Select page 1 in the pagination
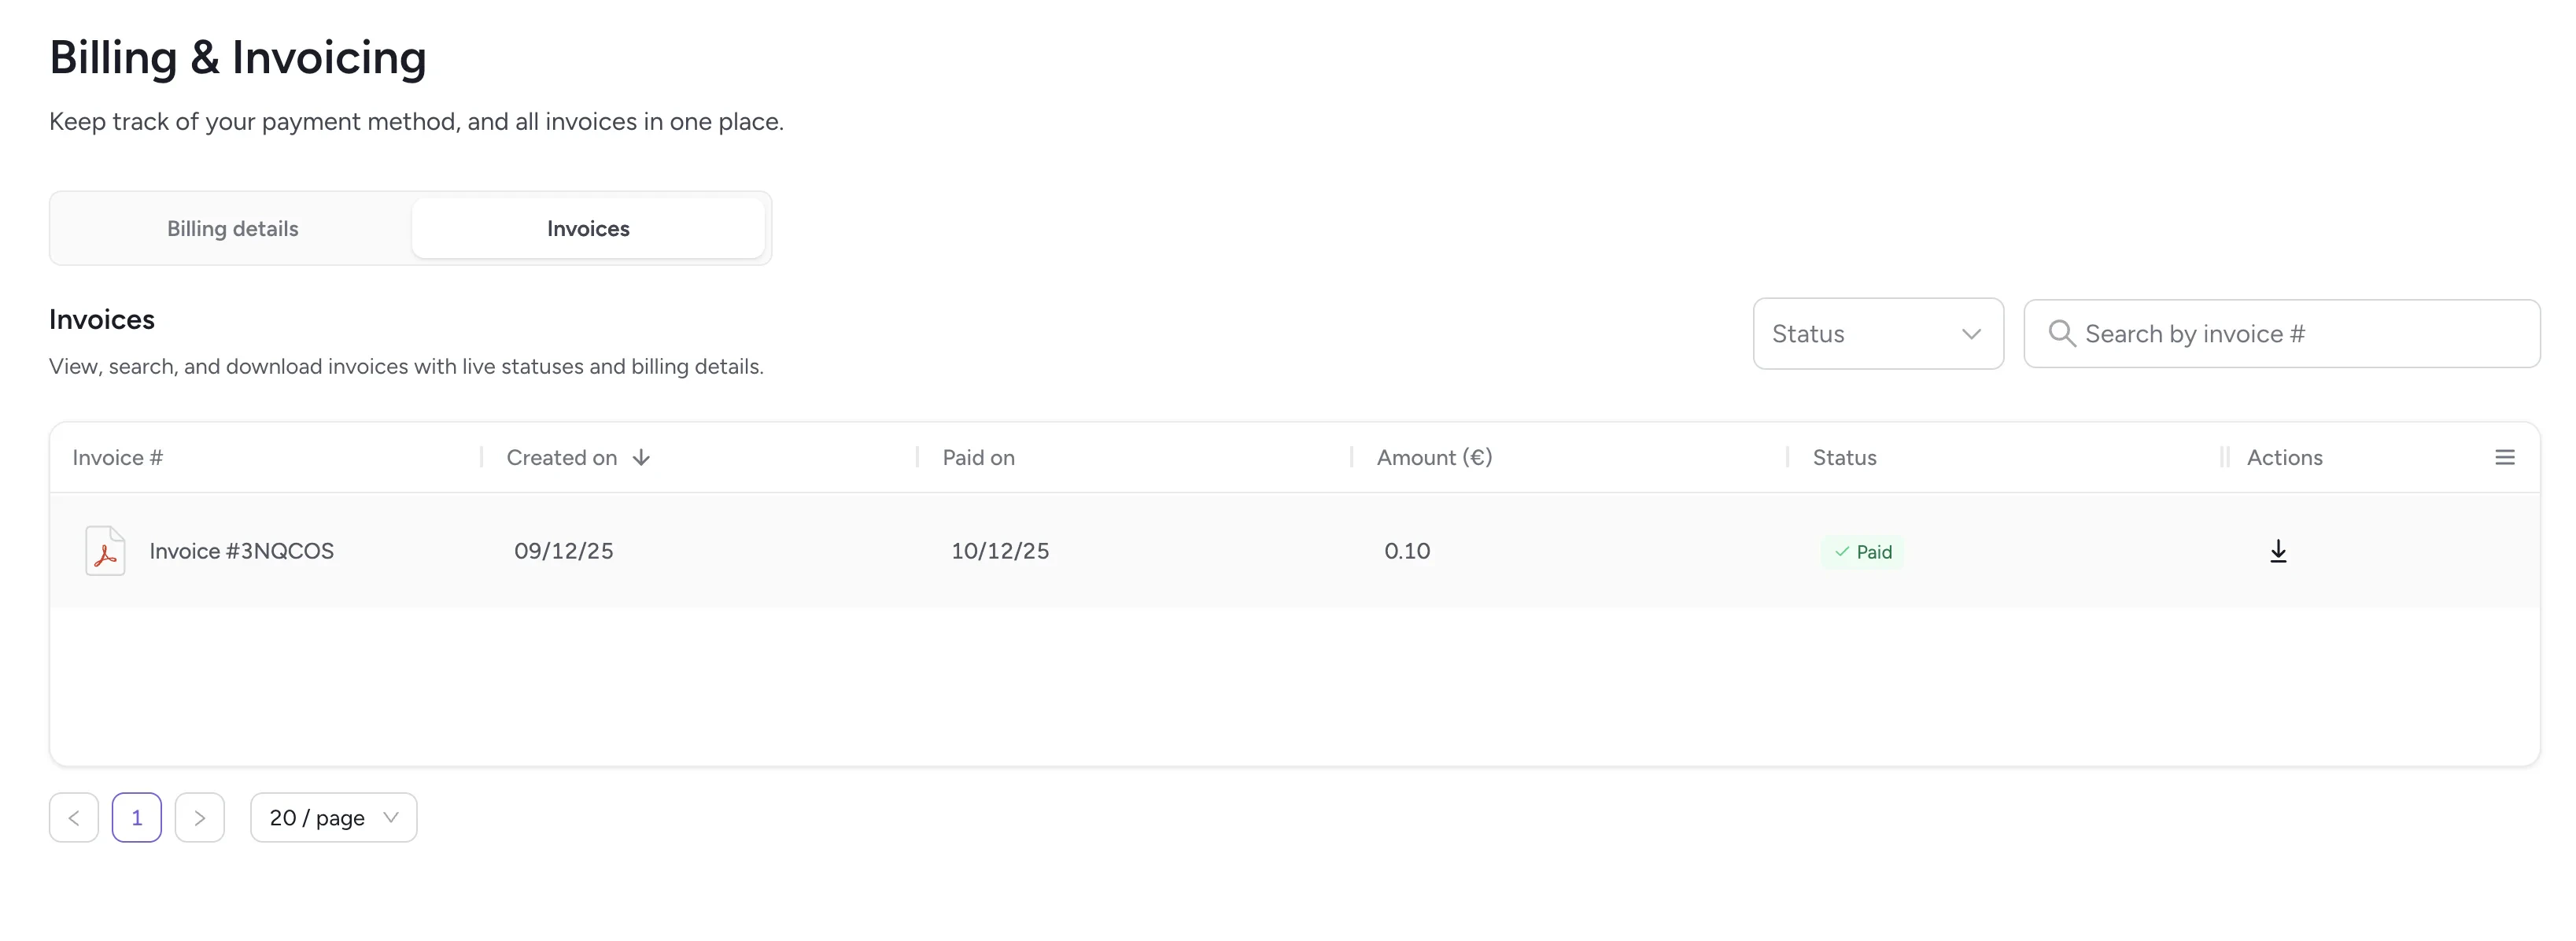2576x941 pixels. coord(137,817)
